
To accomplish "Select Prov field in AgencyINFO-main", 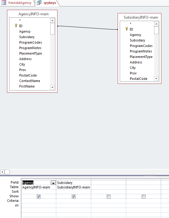I will click(22, 70).
